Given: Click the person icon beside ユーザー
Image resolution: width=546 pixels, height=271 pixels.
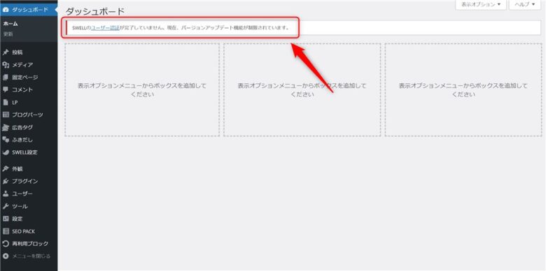Looking at the screenshot, I should [5, 194].
